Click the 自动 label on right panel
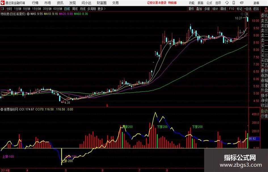 click(264, 111)
